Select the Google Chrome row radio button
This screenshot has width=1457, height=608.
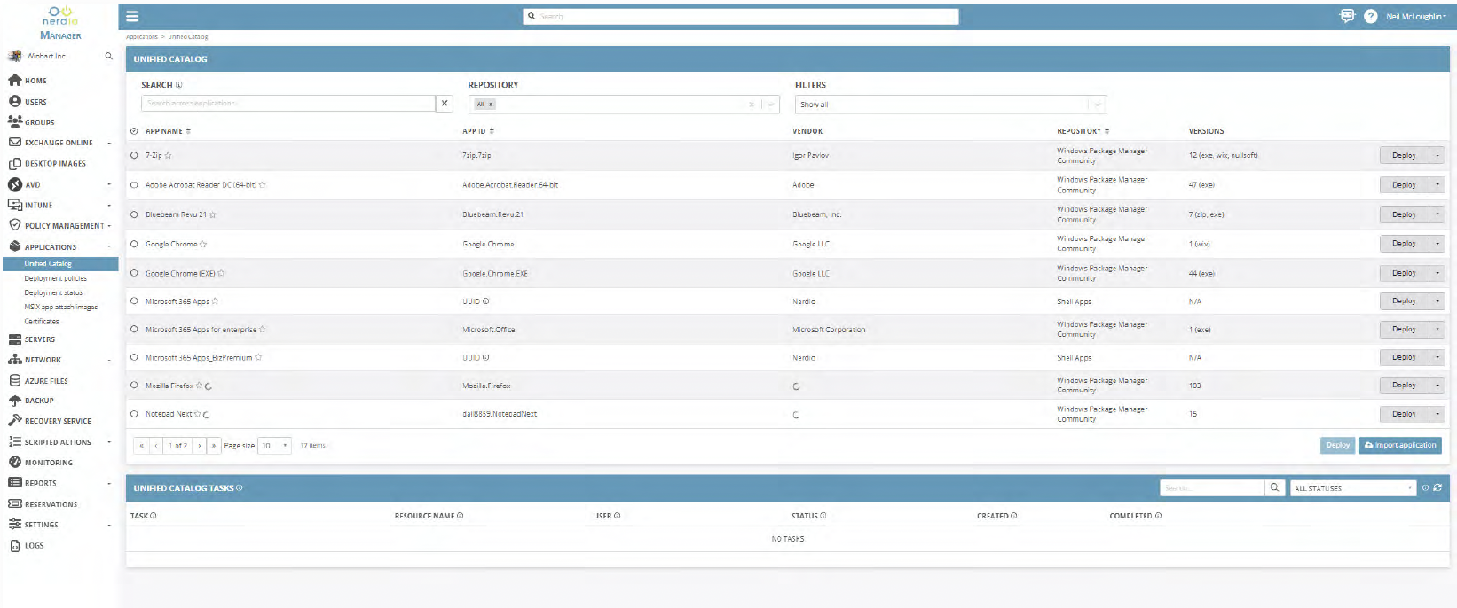pyautogui.click(x=134, y=244)
